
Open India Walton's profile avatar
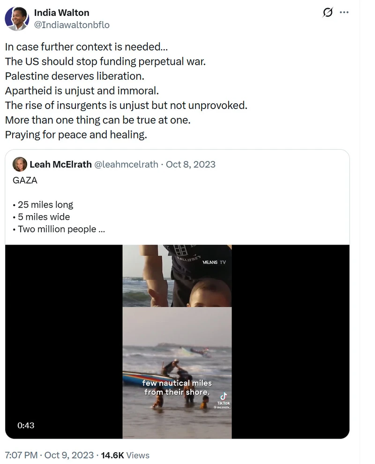click(x=17, y=18)
